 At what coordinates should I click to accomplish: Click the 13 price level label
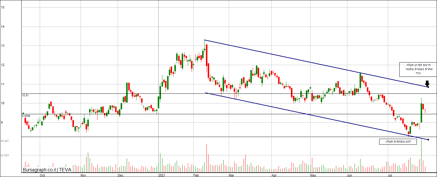(x=2, y=46)
